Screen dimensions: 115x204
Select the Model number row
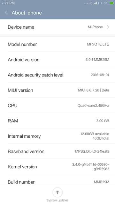point(57,44)
